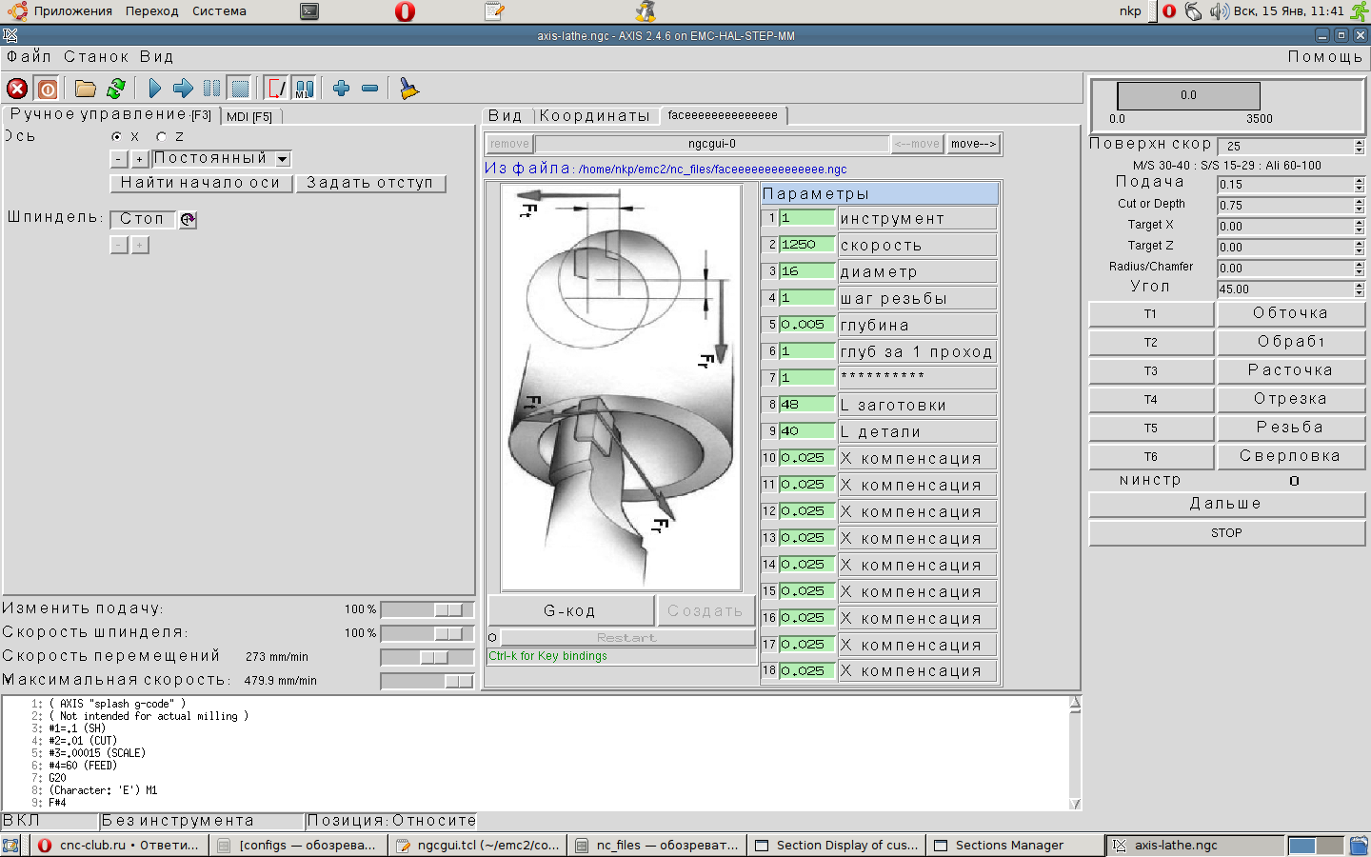Screen dimensions: 1371x857
Task: Click the zoom in plus icon
Action: point(341,89)
